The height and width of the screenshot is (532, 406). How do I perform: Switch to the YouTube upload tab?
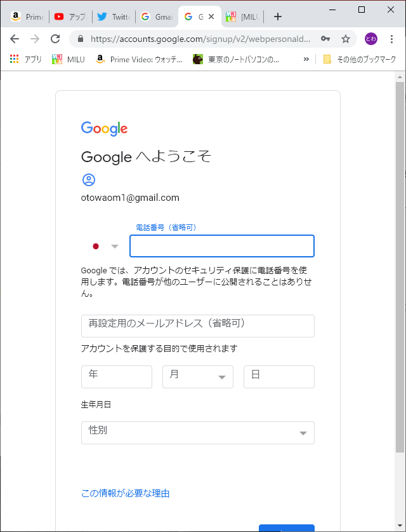(x=71, y=17)
